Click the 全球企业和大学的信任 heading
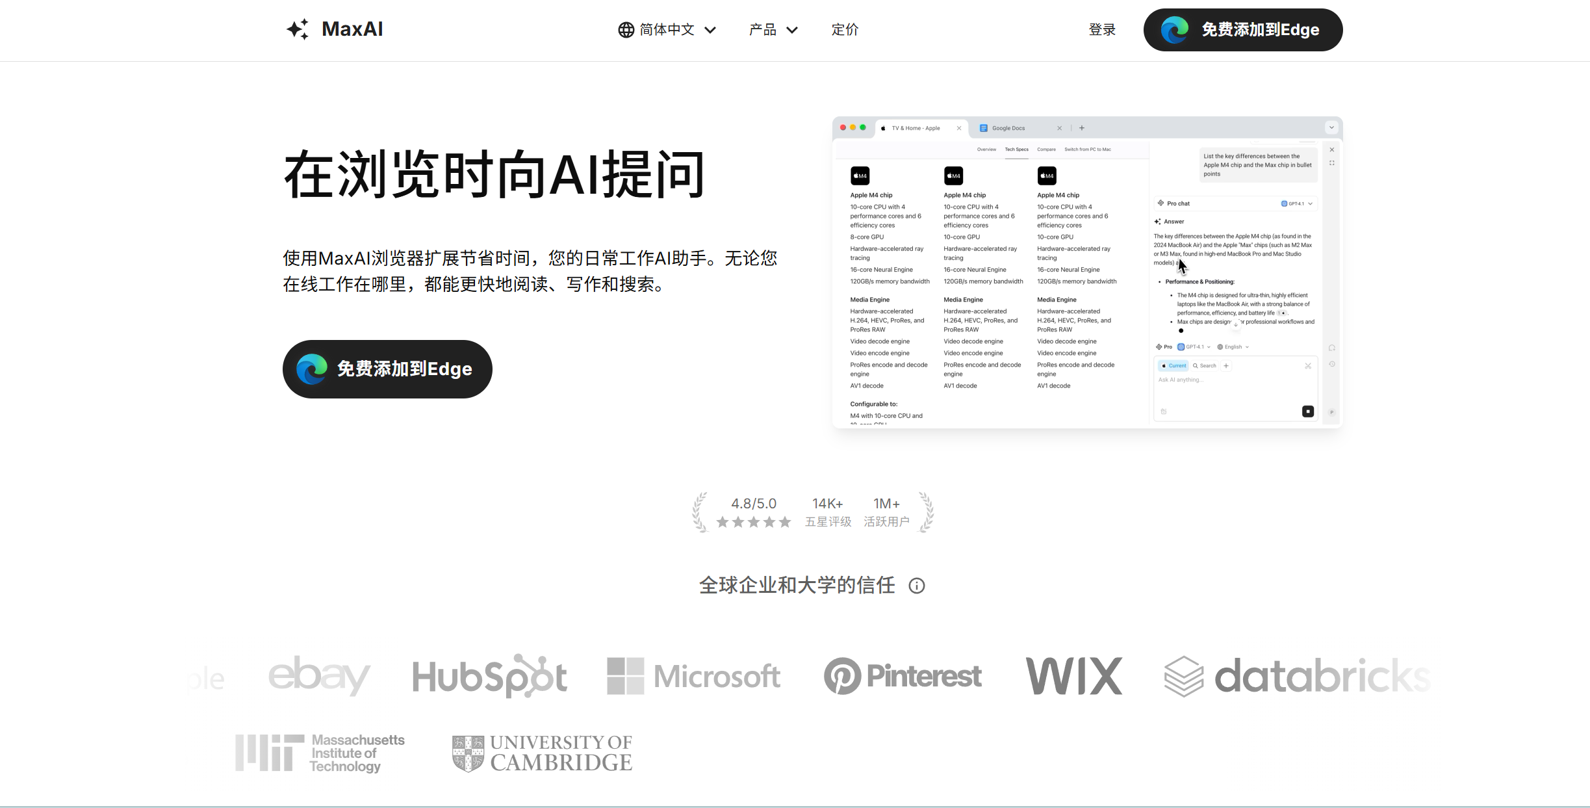 797,586
